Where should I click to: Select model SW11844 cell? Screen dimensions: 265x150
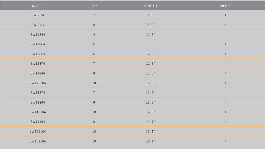click(x=38, y=35)
